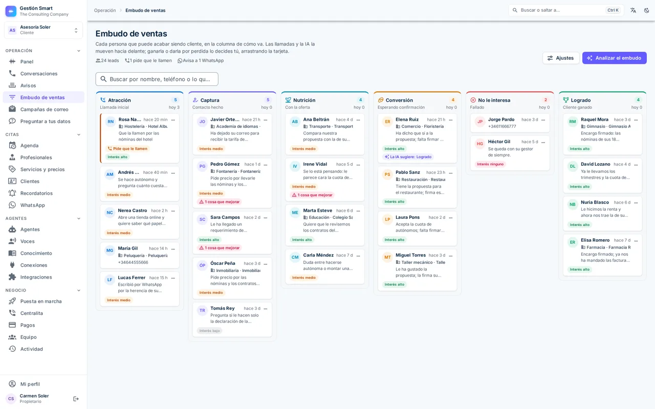Open Conocimiento in the sidebar

click(x=43, y=253)
